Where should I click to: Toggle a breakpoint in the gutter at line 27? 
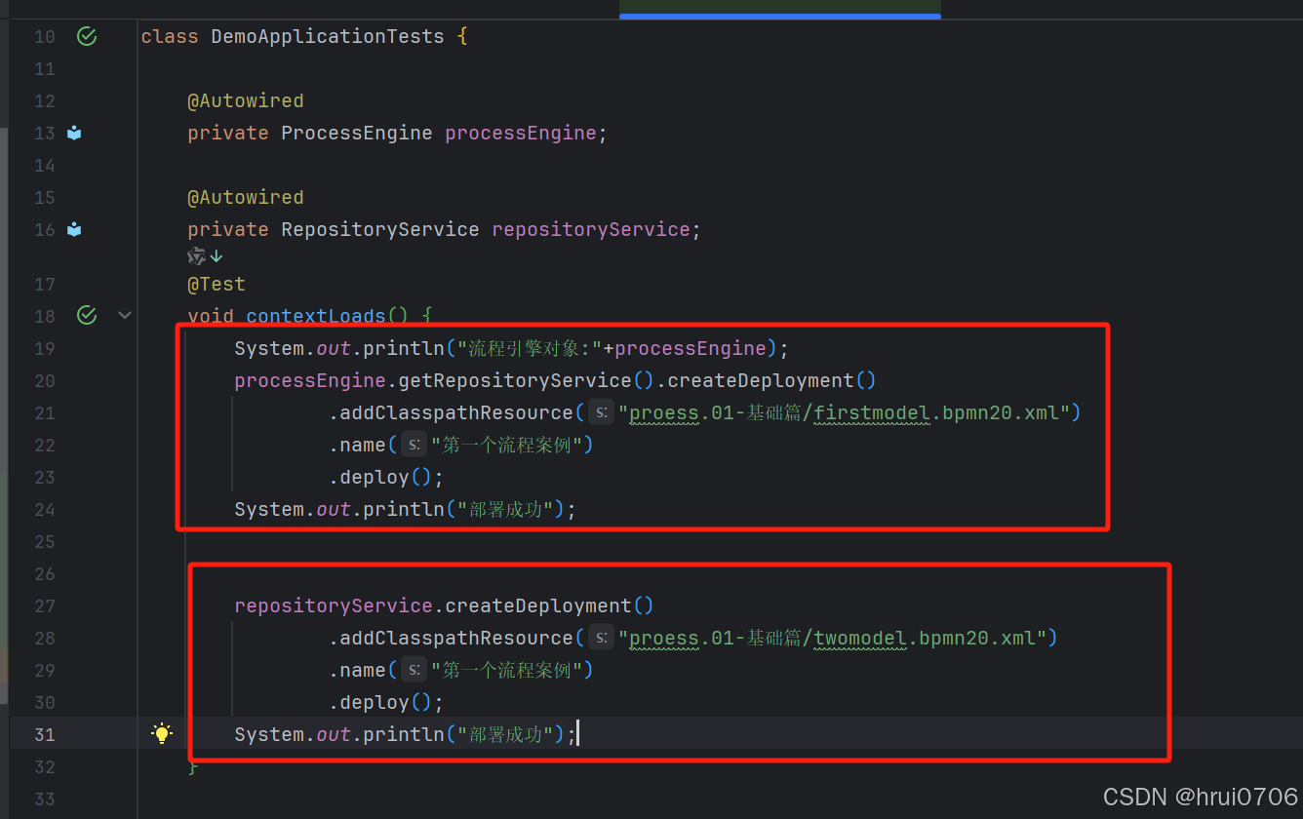[115, 605]
